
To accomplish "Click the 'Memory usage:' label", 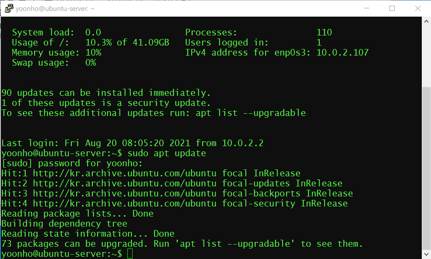I will [x=46, y=52].
